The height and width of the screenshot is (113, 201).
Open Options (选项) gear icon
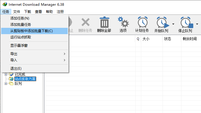tap(123, 22)
